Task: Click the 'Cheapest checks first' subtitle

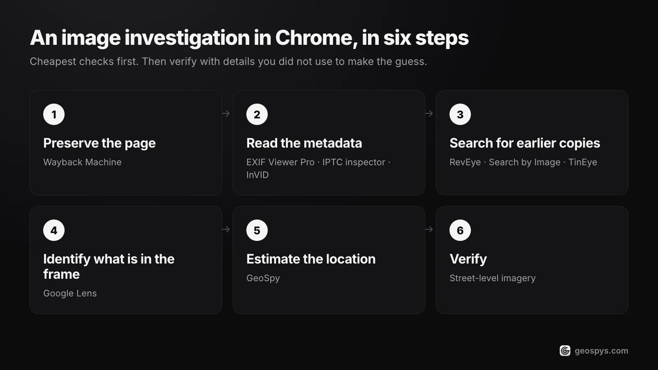Action: pos(228,61)
